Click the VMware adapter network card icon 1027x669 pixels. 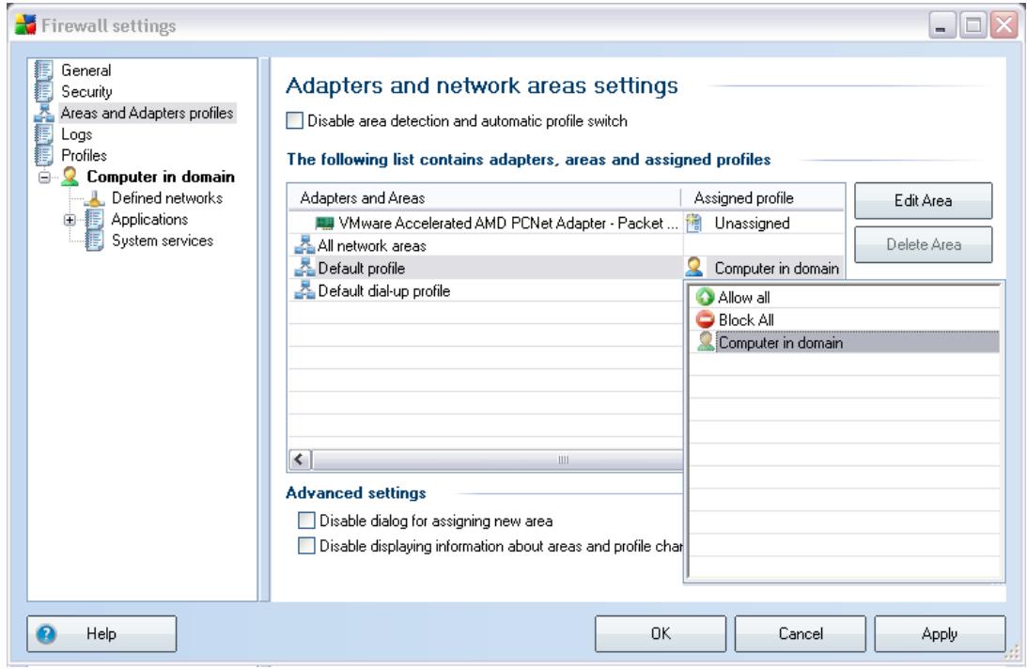[325, 224]
